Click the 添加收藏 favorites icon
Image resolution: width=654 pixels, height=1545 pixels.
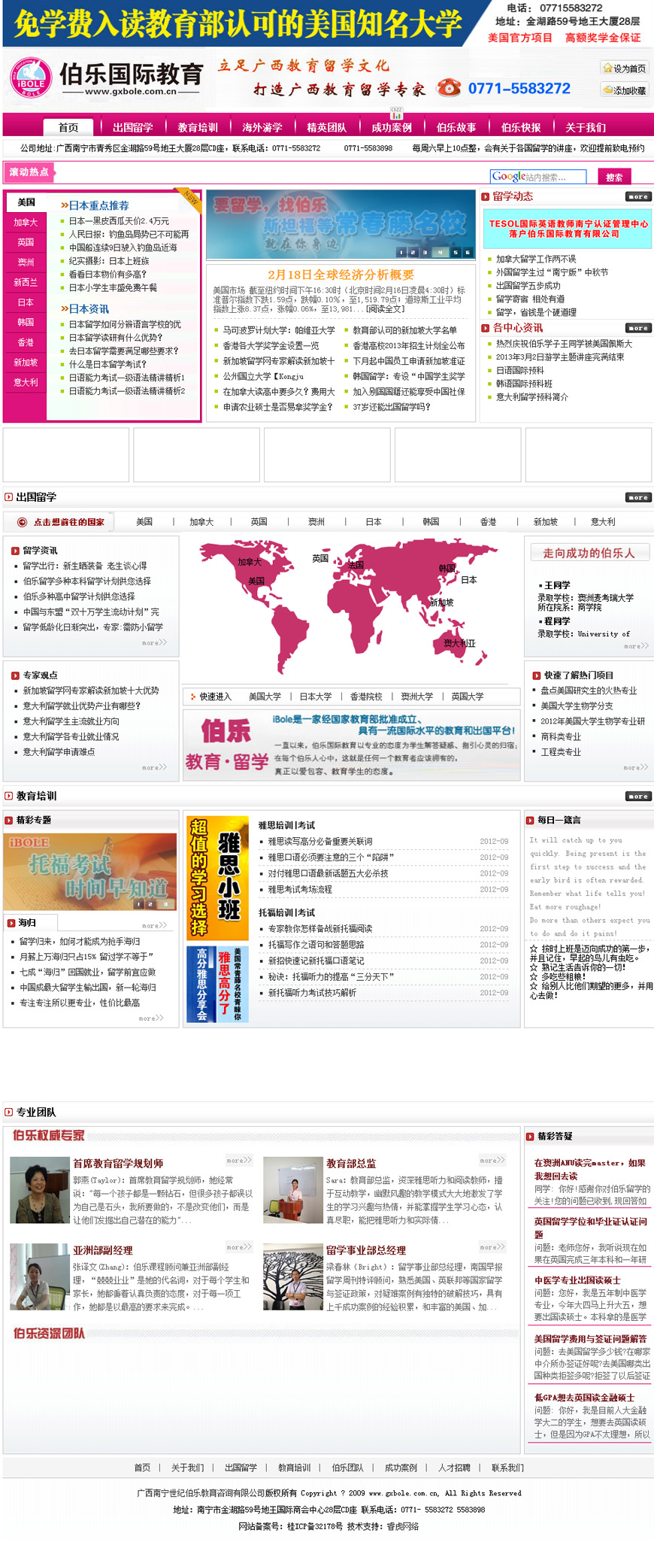pyautogui.click(x=607, y=90)
